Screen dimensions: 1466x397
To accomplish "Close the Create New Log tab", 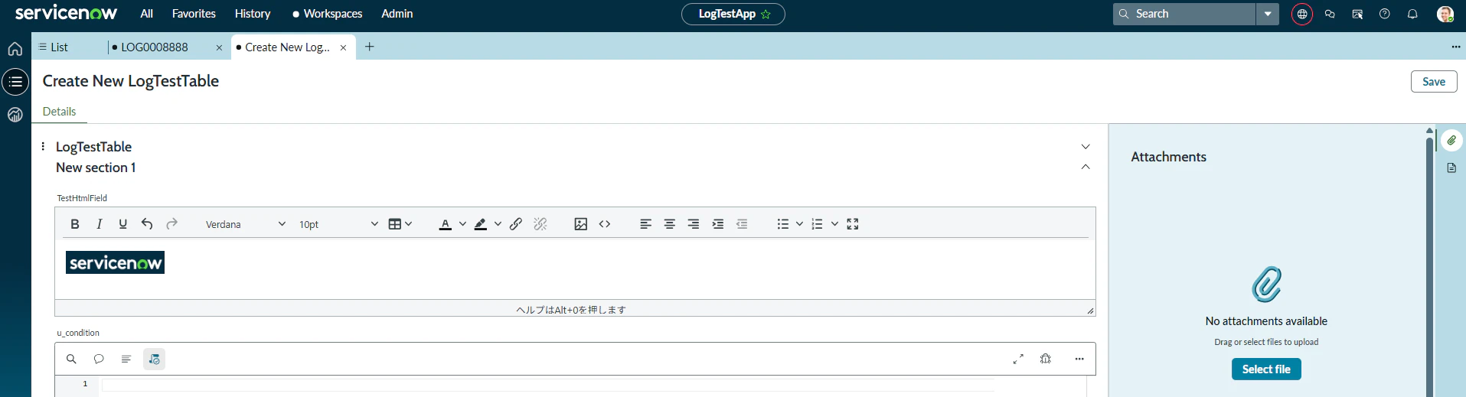I will click(343, 47).
